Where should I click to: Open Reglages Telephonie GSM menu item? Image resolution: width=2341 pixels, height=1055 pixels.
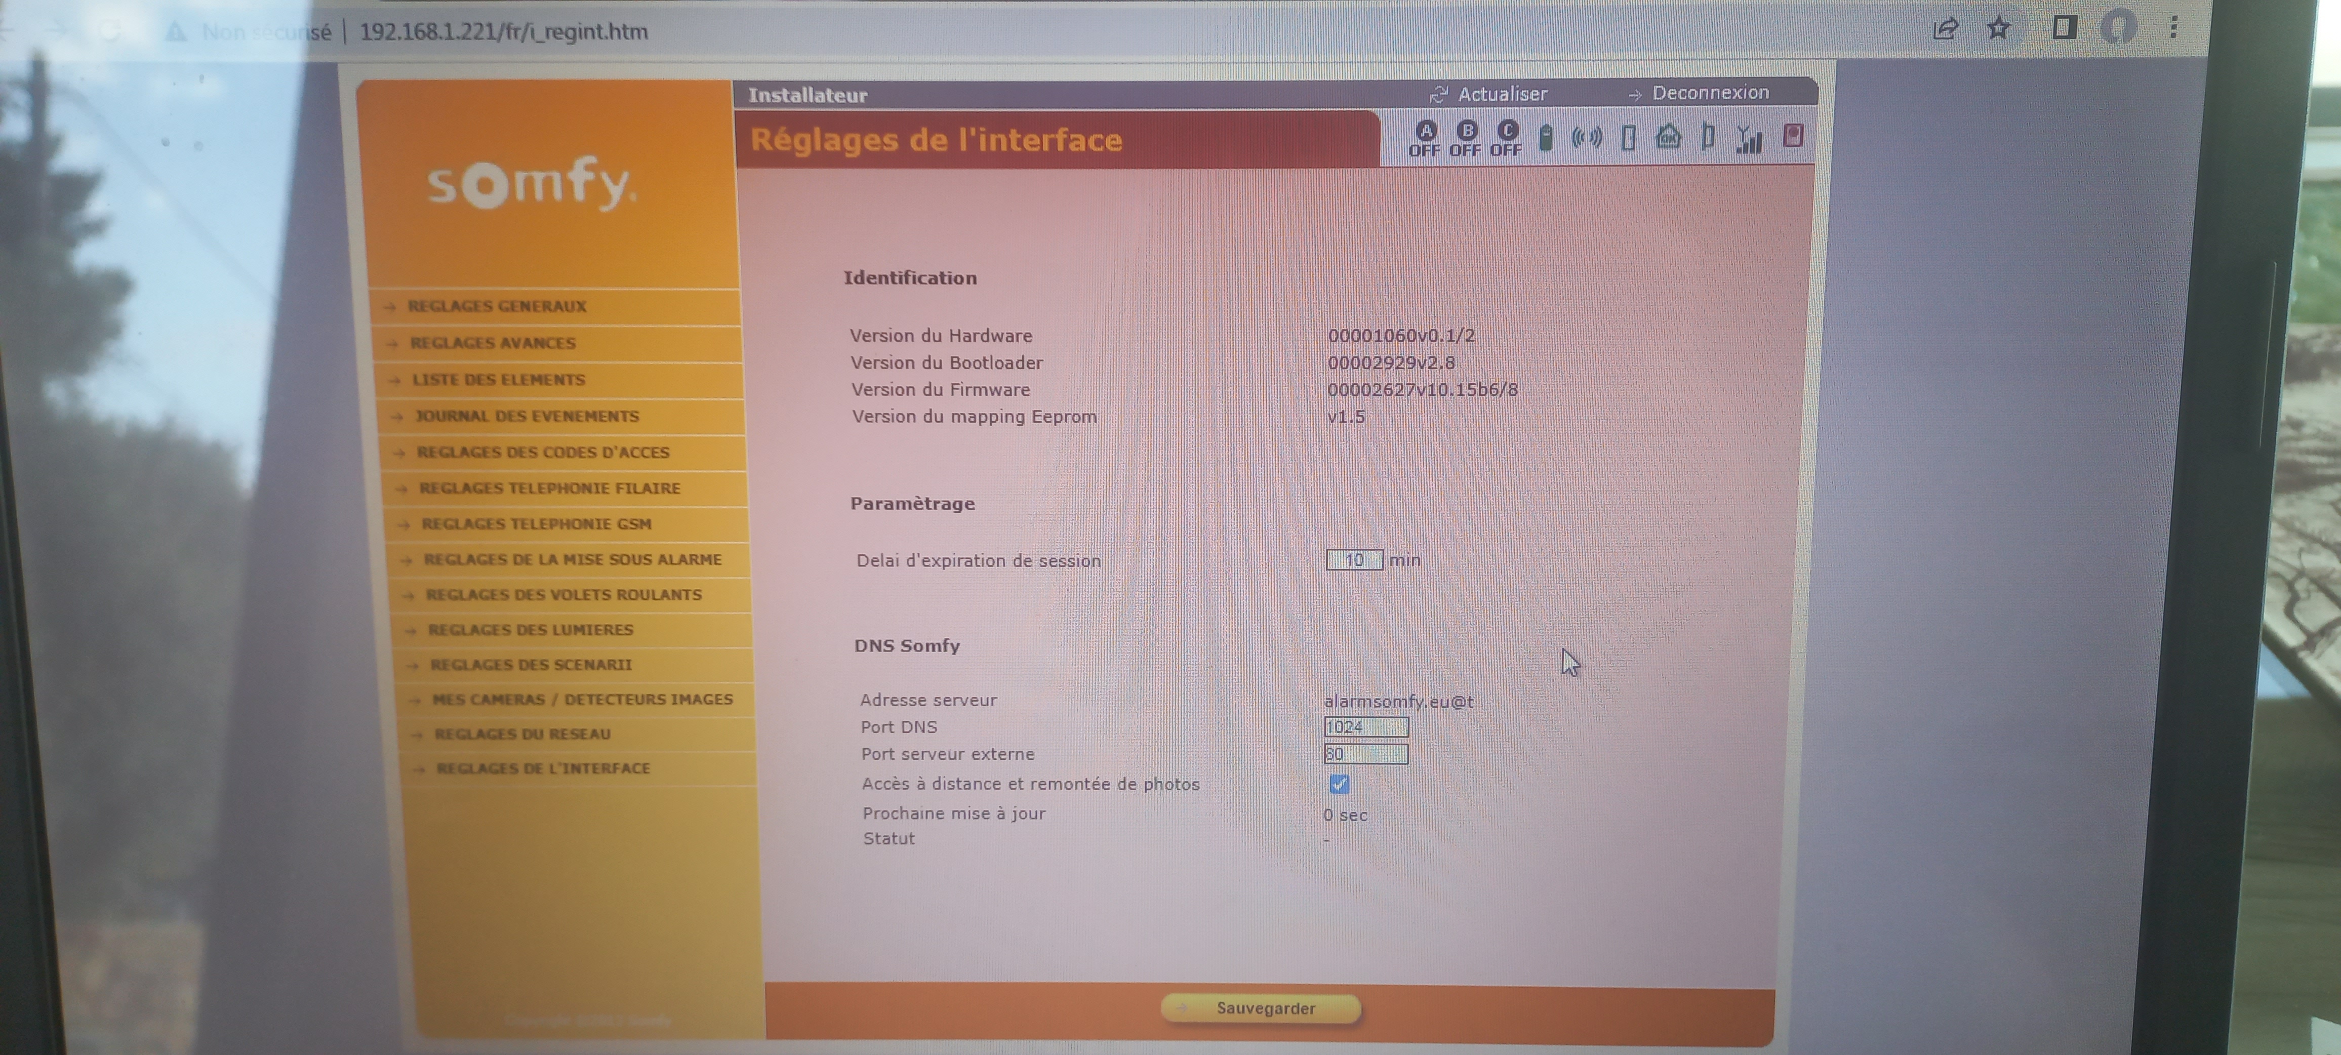tap(536, 524)
